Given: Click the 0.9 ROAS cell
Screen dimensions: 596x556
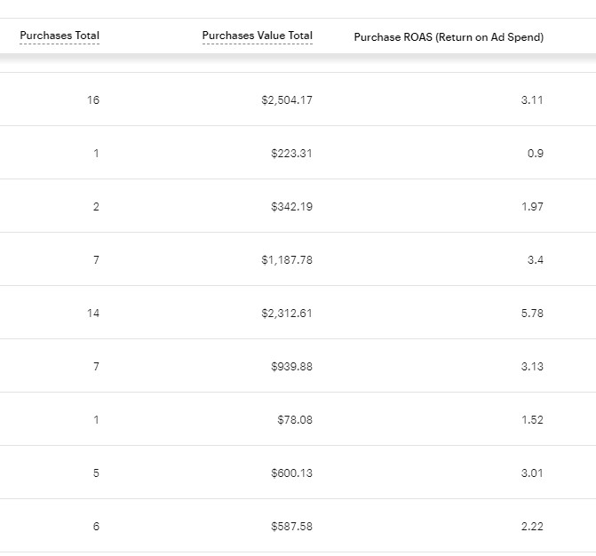Looking at the screenshot, I should point(535,154).
